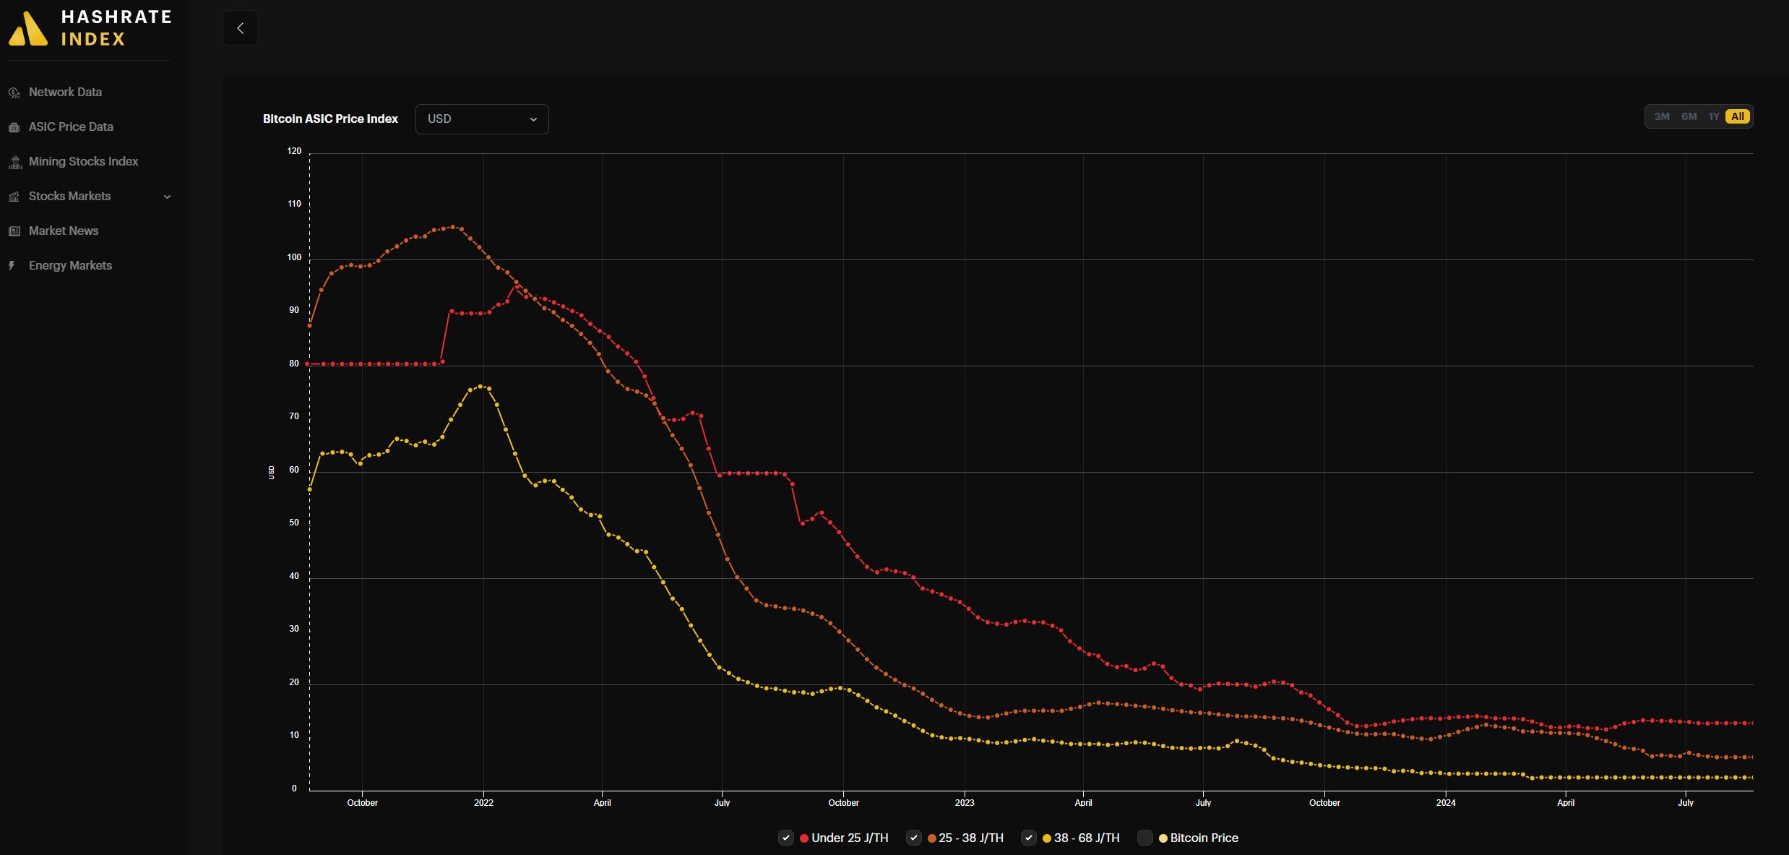Image resolution: width=1789 pixels, height=855 pixels.
Task: Click the Market News sidebar icon
Action: coord(14,231)
